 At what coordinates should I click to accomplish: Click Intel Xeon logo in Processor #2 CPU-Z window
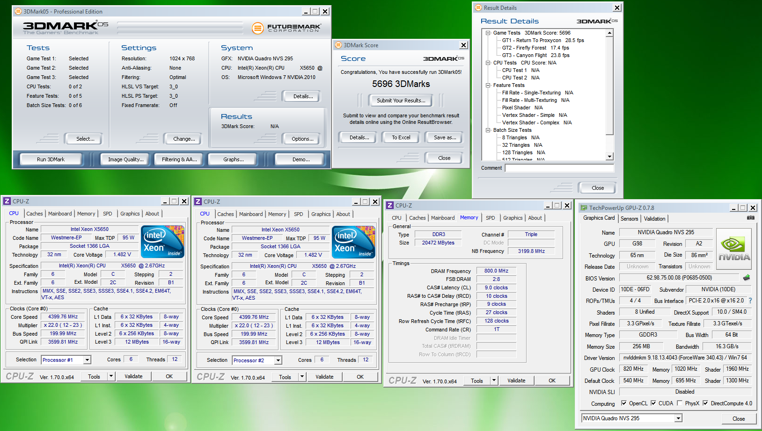(x=354, y=242)
